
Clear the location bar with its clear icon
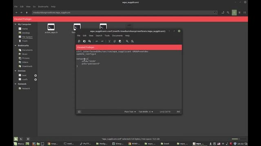pyautogui.click(x=215, y=13)
